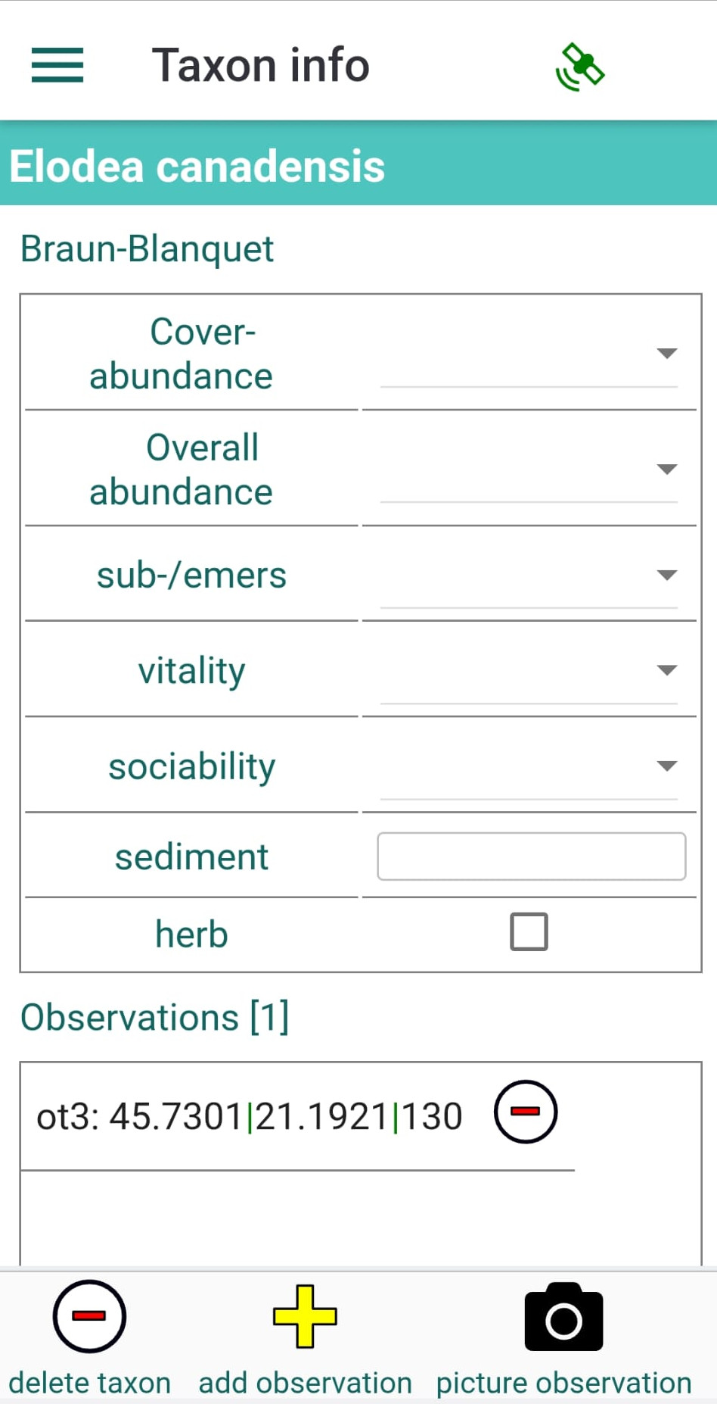Open the camera for picture observation
The image size is (717, 1404).
tap(563, 1318)
